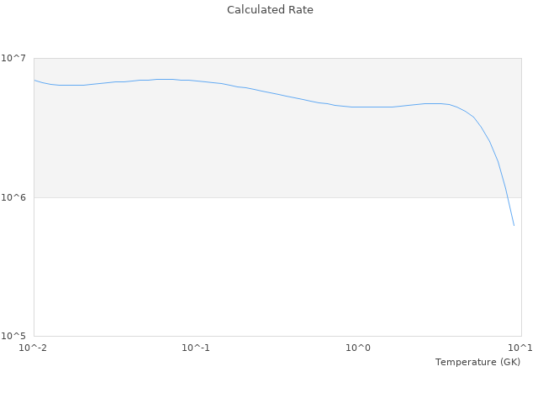Click the 10^6 horizontal gridline at center
The height and width of the screenshot is (403, 538).
pos(277,197)
